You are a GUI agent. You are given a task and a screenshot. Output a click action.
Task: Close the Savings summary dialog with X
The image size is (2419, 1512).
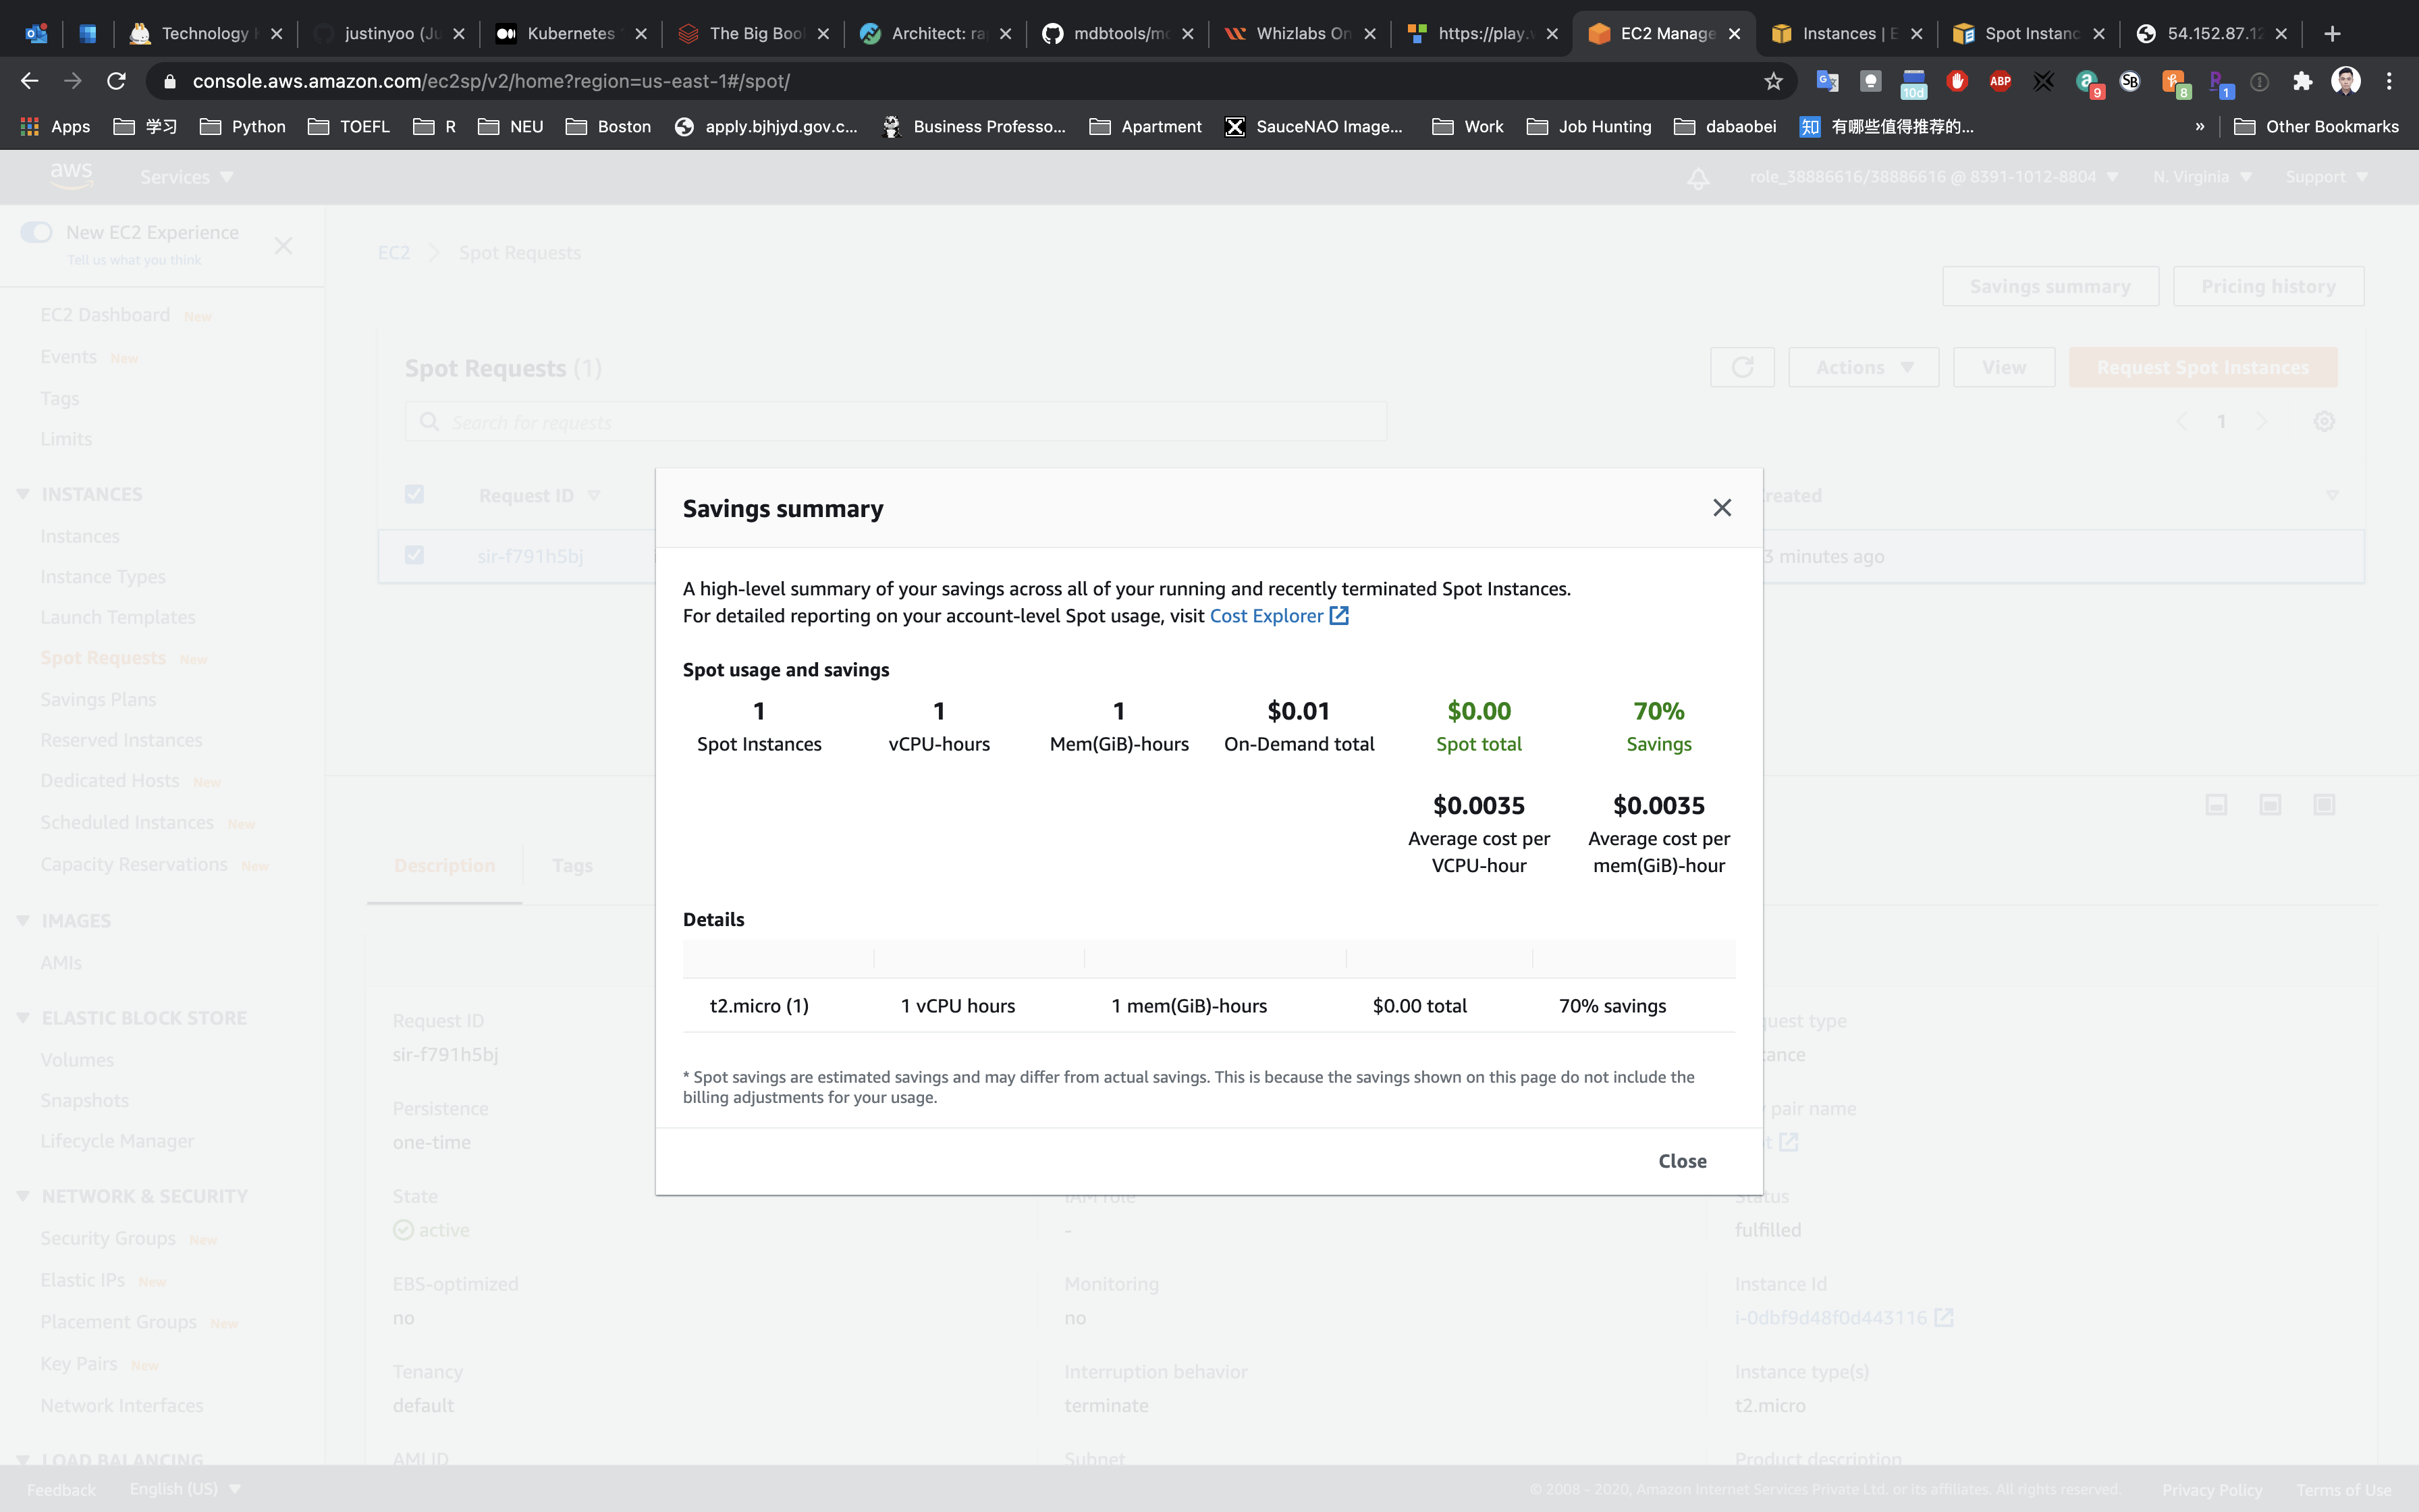[x=1721, y=508]
